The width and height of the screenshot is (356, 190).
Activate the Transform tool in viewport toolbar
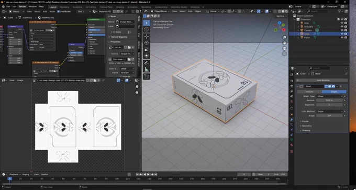(x=147, y=55)
